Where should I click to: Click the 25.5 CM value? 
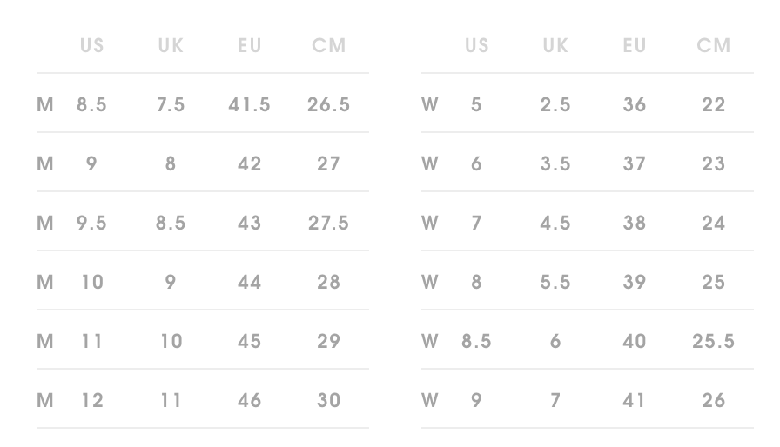click(713, 341)
